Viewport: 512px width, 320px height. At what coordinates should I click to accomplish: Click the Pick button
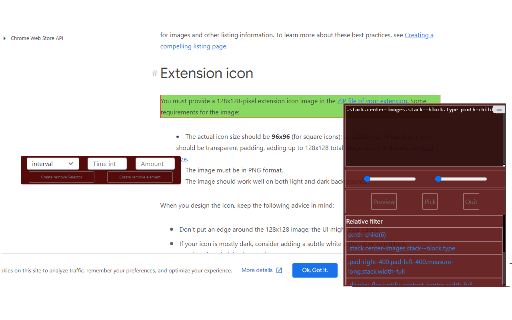(430, 201)
